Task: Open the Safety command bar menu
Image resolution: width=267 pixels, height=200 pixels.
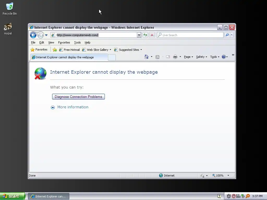Action: point(202,57)
